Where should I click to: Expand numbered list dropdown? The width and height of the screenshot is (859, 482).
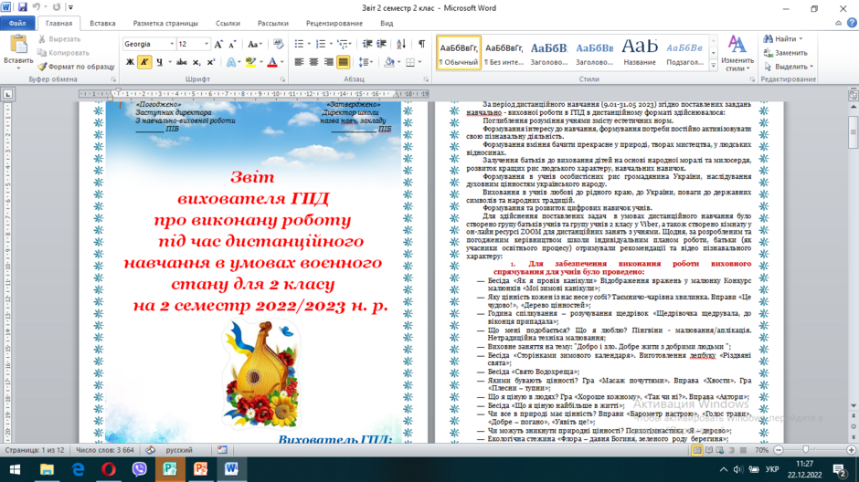331,44
